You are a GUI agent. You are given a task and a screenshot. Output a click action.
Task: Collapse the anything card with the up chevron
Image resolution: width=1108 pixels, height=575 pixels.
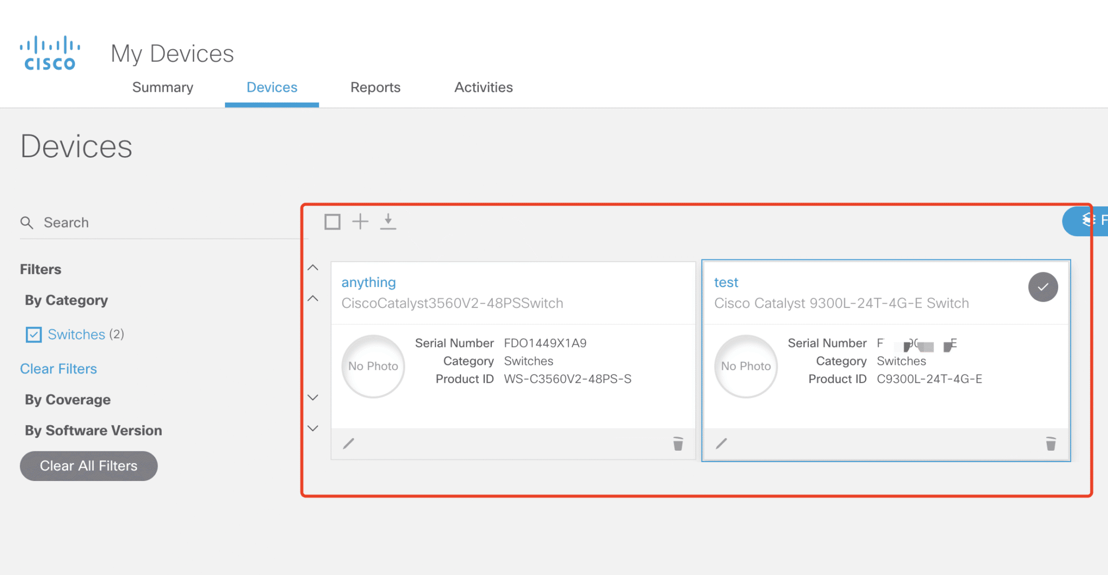[313, 267]
